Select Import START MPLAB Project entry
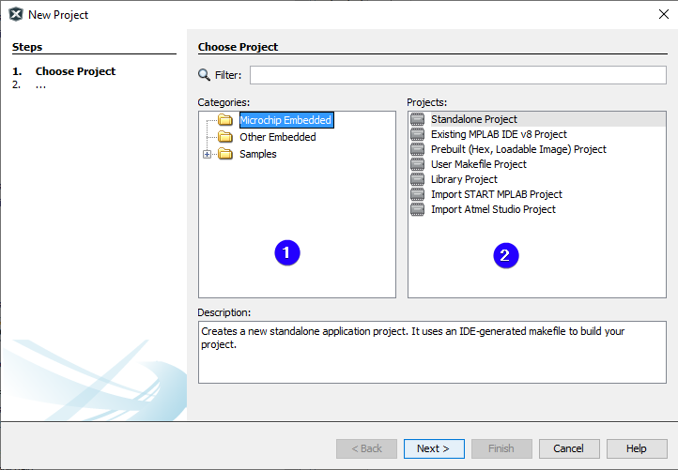 (497, 194)
